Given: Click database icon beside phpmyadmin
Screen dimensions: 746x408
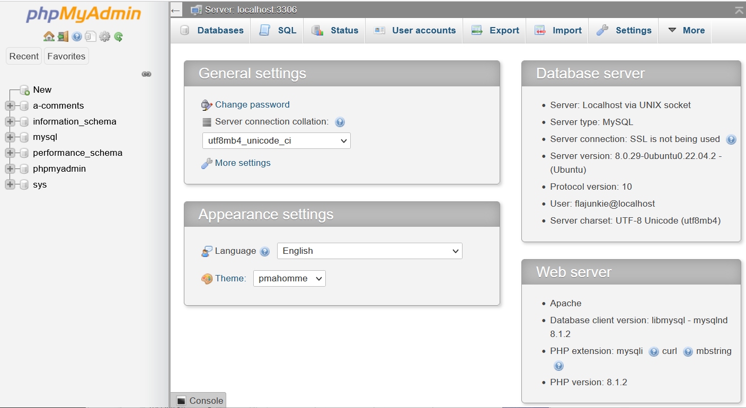Looking at the screenshot, I should (x=24, y=169).
